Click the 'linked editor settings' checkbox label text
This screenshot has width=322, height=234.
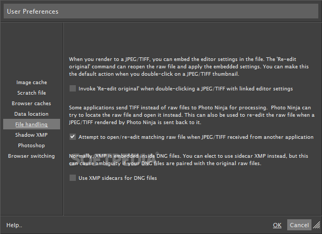tap(186, 89)
